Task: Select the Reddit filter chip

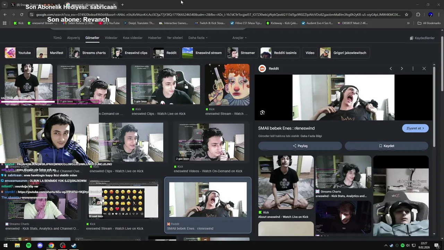Action: click(x=166, y=53)
